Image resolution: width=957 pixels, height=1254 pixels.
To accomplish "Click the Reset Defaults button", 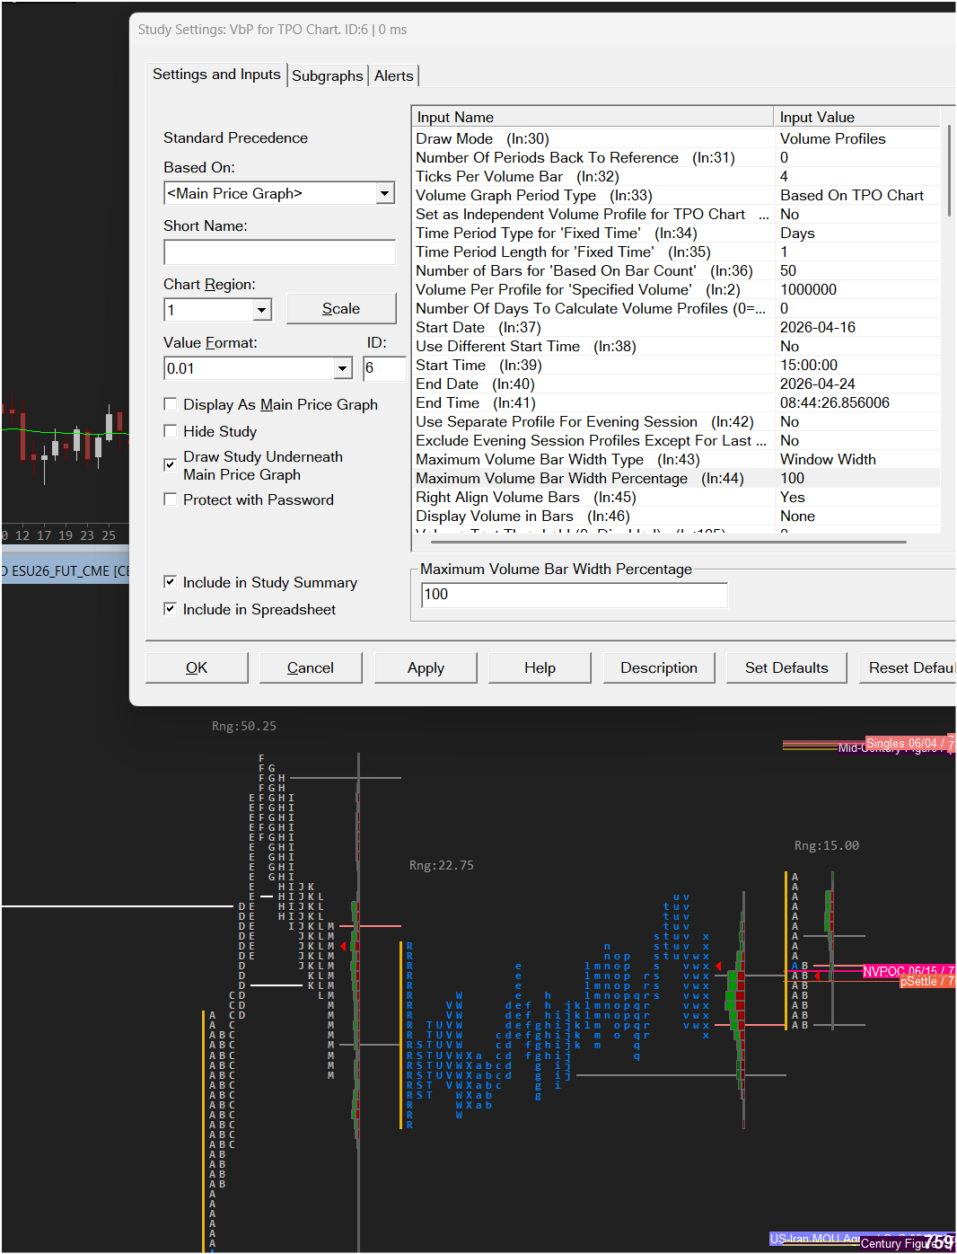I will point(908,667).
